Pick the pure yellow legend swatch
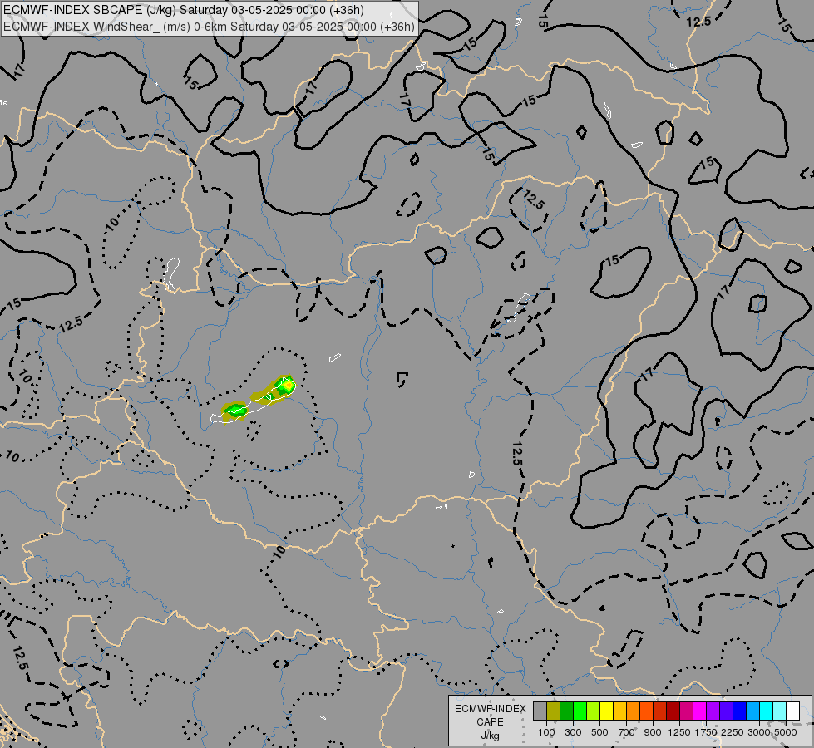 pyautogui.click(x=607, y=711)
